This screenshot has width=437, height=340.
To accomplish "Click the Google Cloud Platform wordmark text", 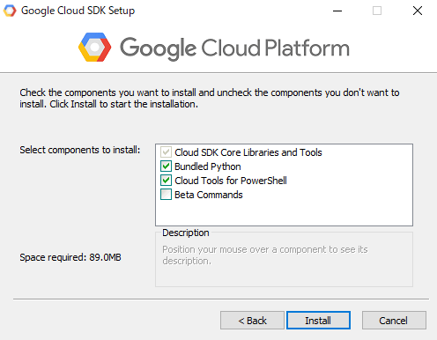I will pos(234,48).
